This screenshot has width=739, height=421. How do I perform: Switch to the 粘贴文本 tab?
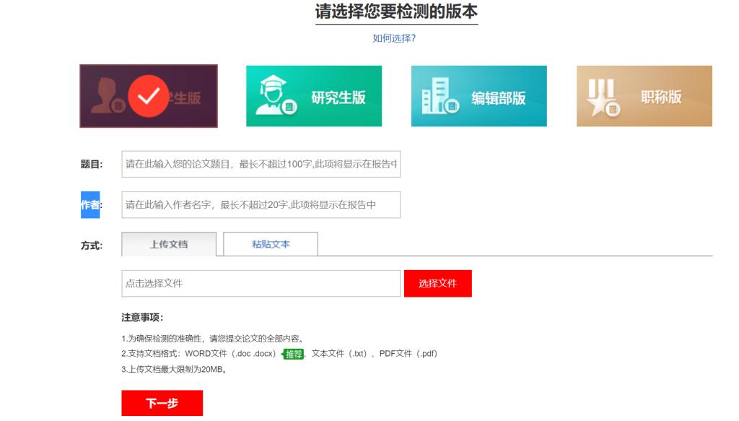click(x=271, y=244)
